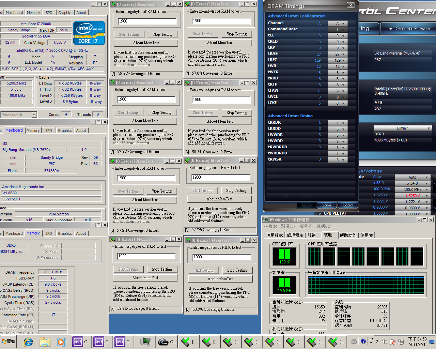Image resolution: width=436 pixels, height=349 pixels.
Task: Open the tCL value dropdown
Action: click(x=337, y=36)
